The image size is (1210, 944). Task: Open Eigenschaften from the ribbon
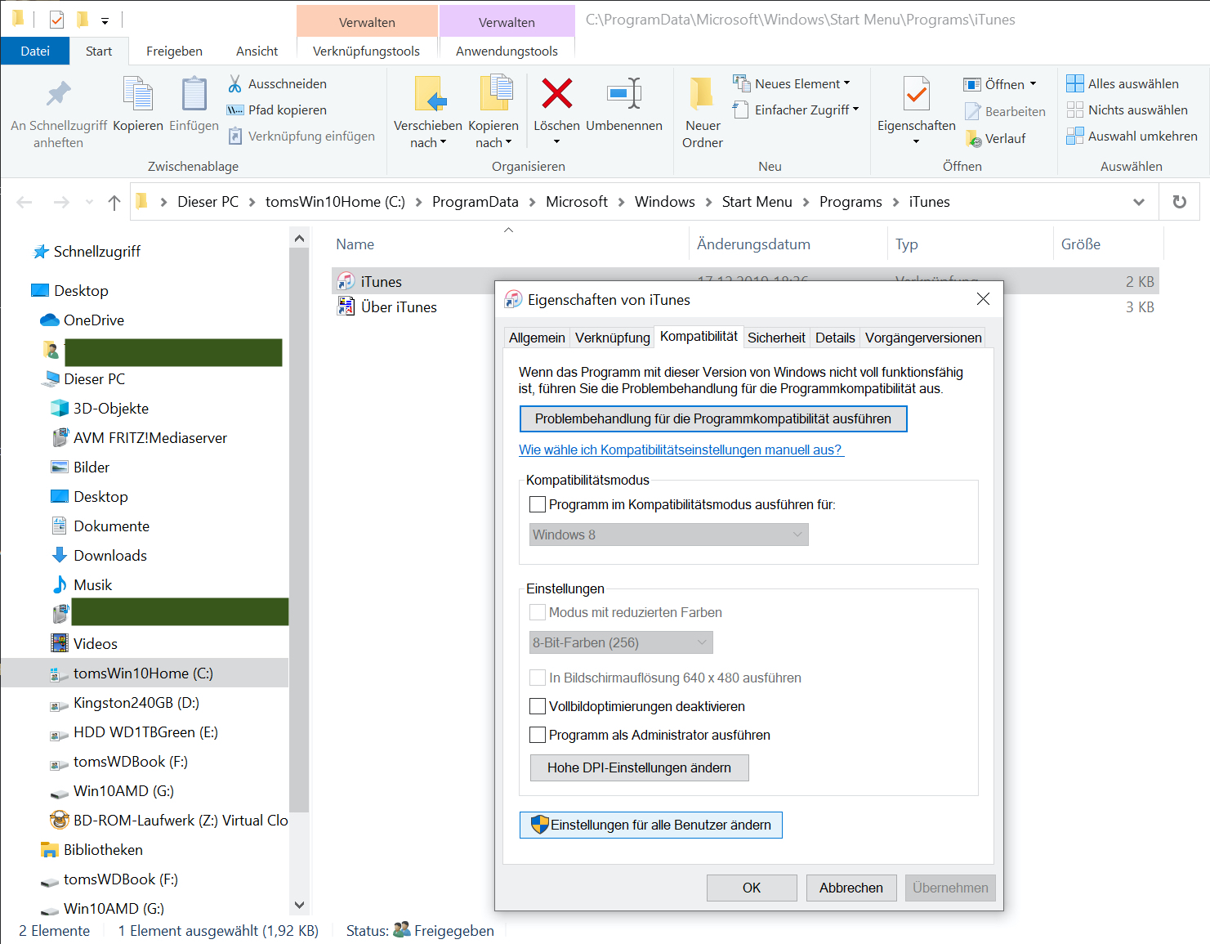pyautogui.click(x=916, y=102)
